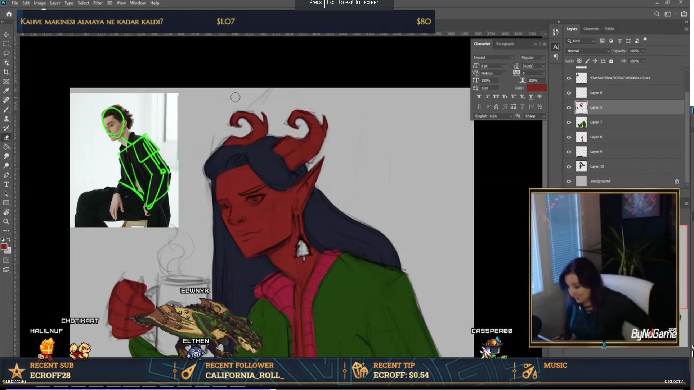The image size is (694, 390).
Task: Open the Impact font family dropdown
Action: (x=494, y=58)
